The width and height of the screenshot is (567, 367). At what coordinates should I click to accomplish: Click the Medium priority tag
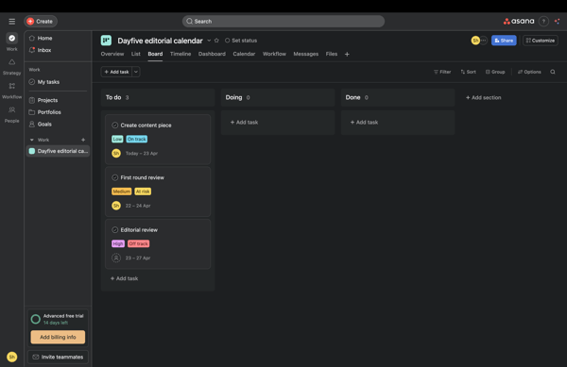[122, 192]
